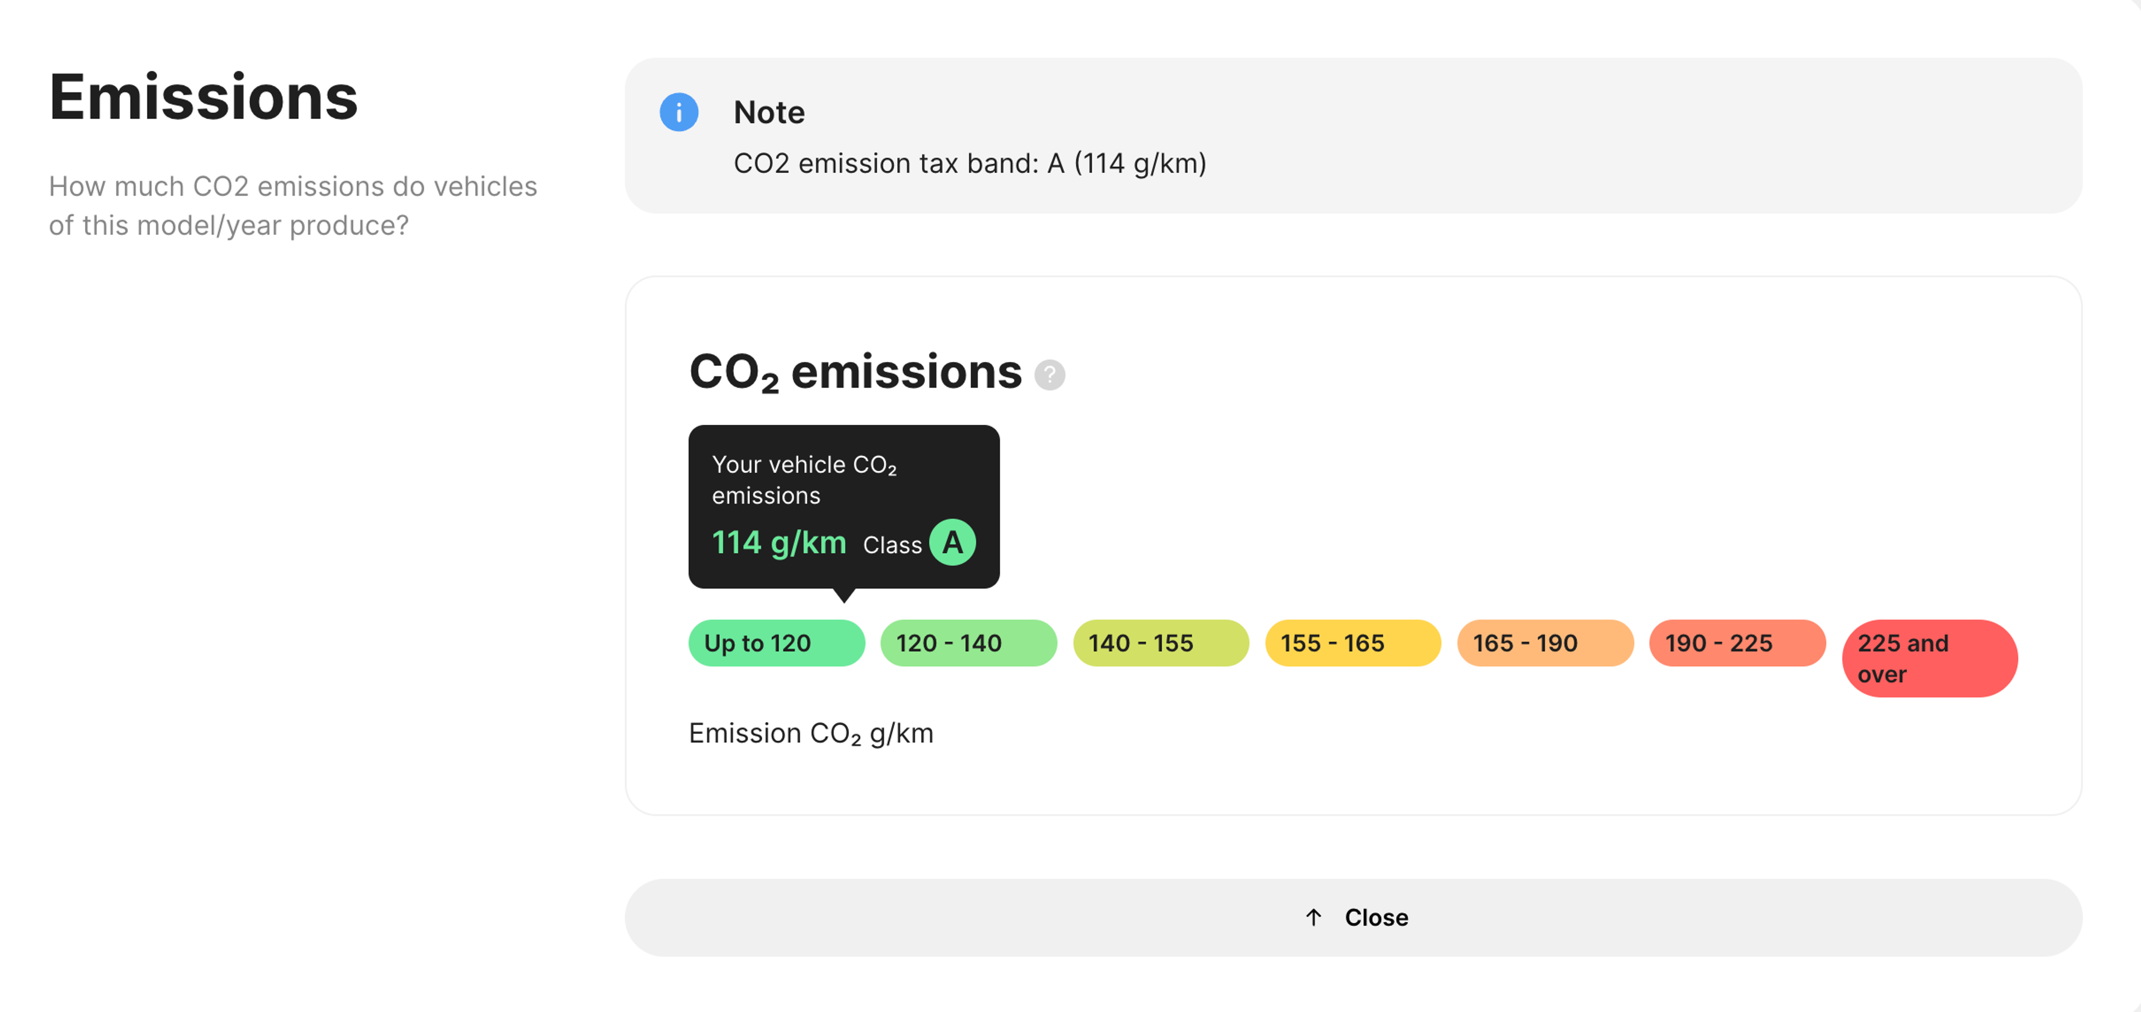Pick the '140 - 155' emission band
The width and height of the screenshot is (2141, 1012).
[x=1160, y=643]
